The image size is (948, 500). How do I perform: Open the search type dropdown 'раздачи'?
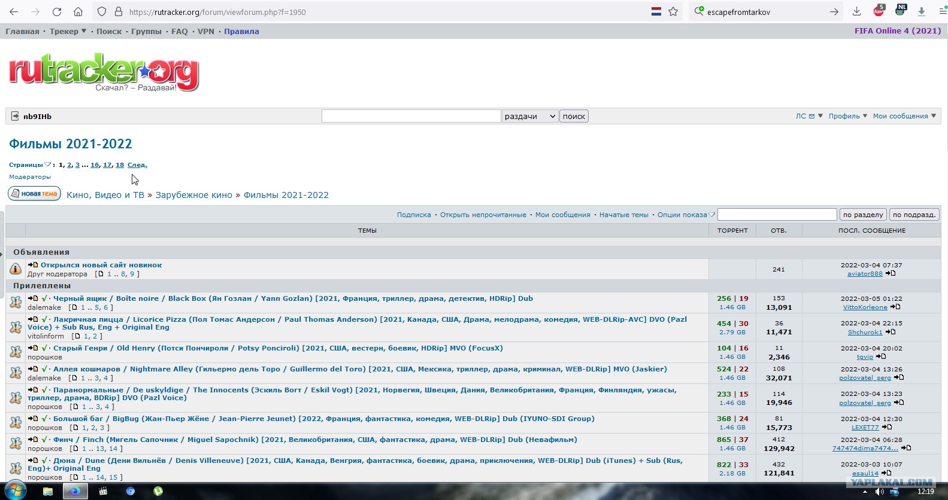click(530, 116)
